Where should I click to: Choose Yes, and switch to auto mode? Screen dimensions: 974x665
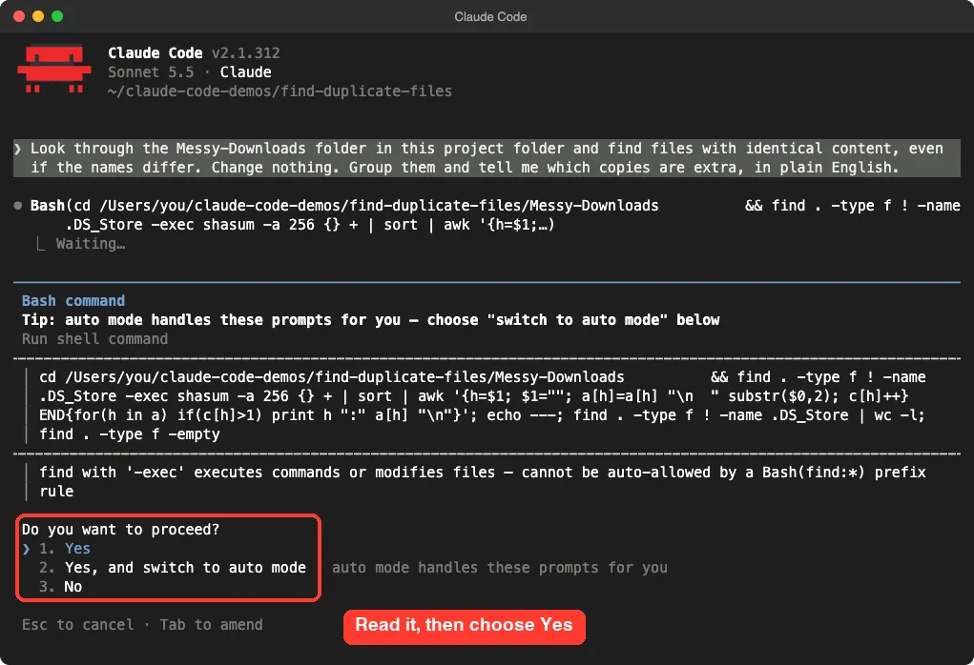click(x=172, y=568)
